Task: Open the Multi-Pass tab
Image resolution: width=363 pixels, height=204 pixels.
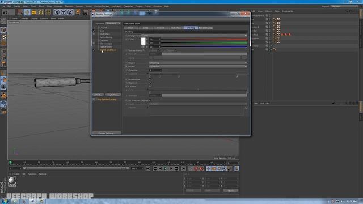Action: [x=176, y=28]
